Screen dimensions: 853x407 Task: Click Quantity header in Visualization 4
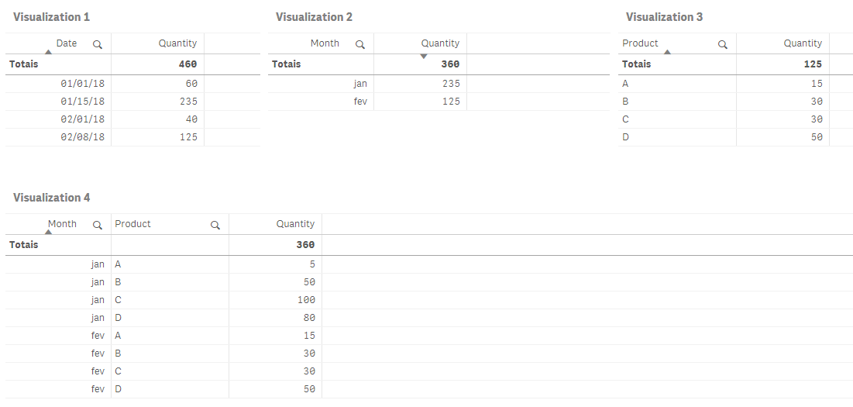295,224
